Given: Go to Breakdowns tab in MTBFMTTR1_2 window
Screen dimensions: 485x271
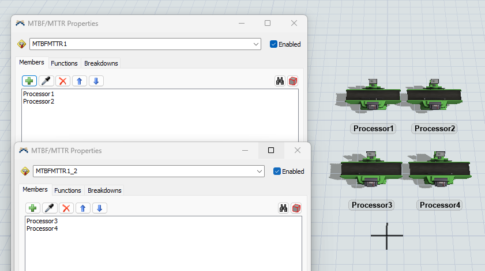Looking at the screenshot, I should pos(104,190).
